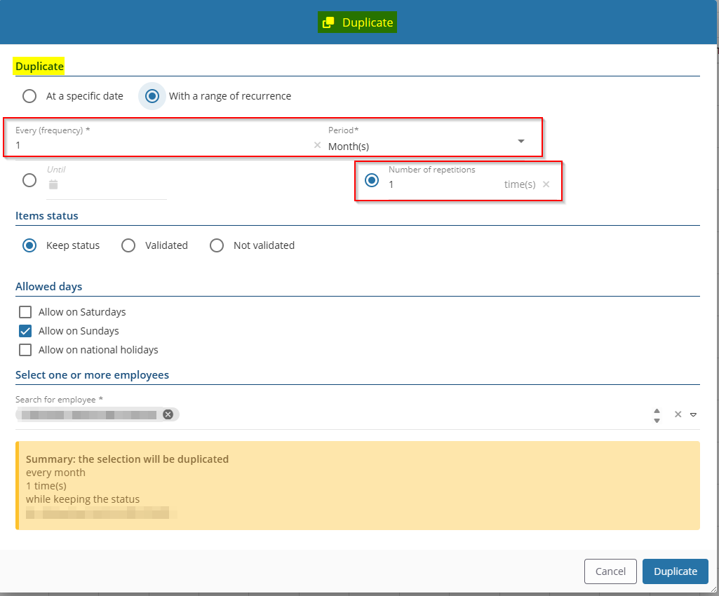Select the 'At a specific date' option

coord(29,96)
